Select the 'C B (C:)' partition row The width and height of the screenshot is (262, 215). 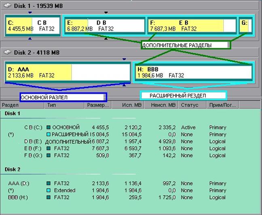[125, 127]
